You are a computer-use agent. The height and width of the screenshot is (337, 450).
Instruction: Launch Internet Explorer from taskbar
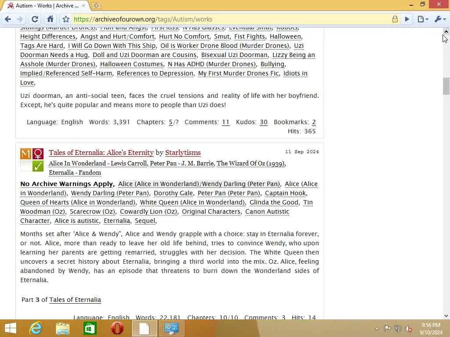[36, 328]
